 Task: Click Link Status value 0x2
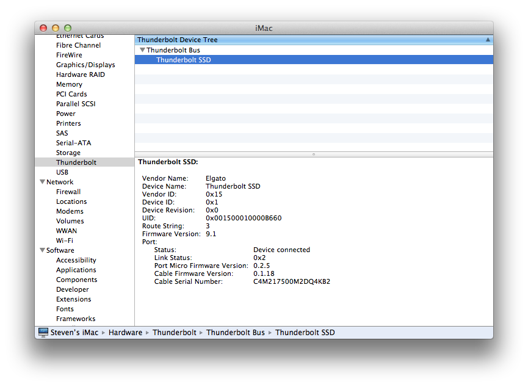click(259, 258)
